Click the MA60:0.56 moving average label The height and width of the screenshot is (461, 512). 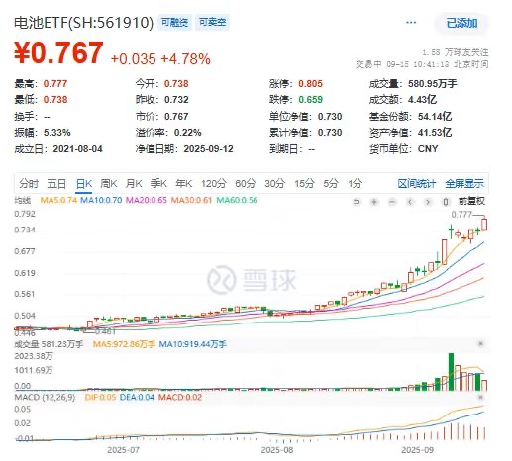(237, 200)
